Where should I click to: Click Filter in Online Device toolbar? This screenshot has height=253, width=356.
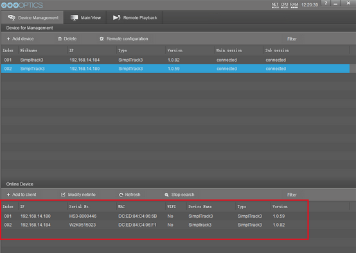coord(292,195)
